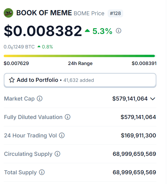Screen dimensions: 167x184
Task: Expand the Market Cap chevron dropdown
Action: pyautogui.click(x=152, y=99)
